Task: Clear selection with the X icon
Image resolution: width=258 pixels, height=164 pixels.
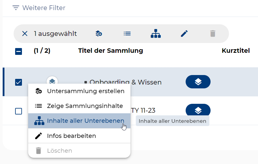Action: [25, 34]
